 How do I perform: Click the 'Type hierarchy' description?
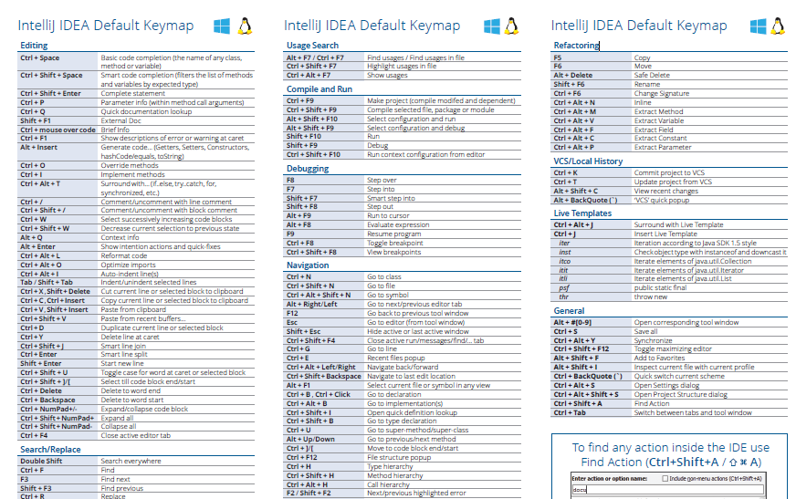click(390, 466)
